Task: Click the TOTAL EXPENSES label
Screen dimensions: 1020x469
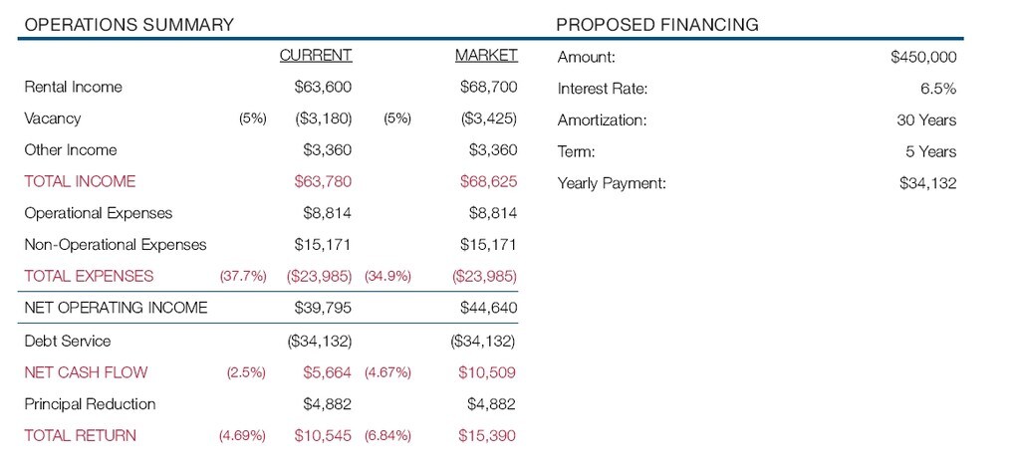Action: point(89,276)
